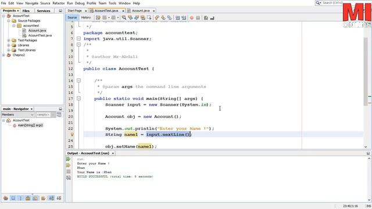Screen dimensions: 372x209
Task: Collapse the code fold at line 14 Javadoc
Action: tap(79, 81)
